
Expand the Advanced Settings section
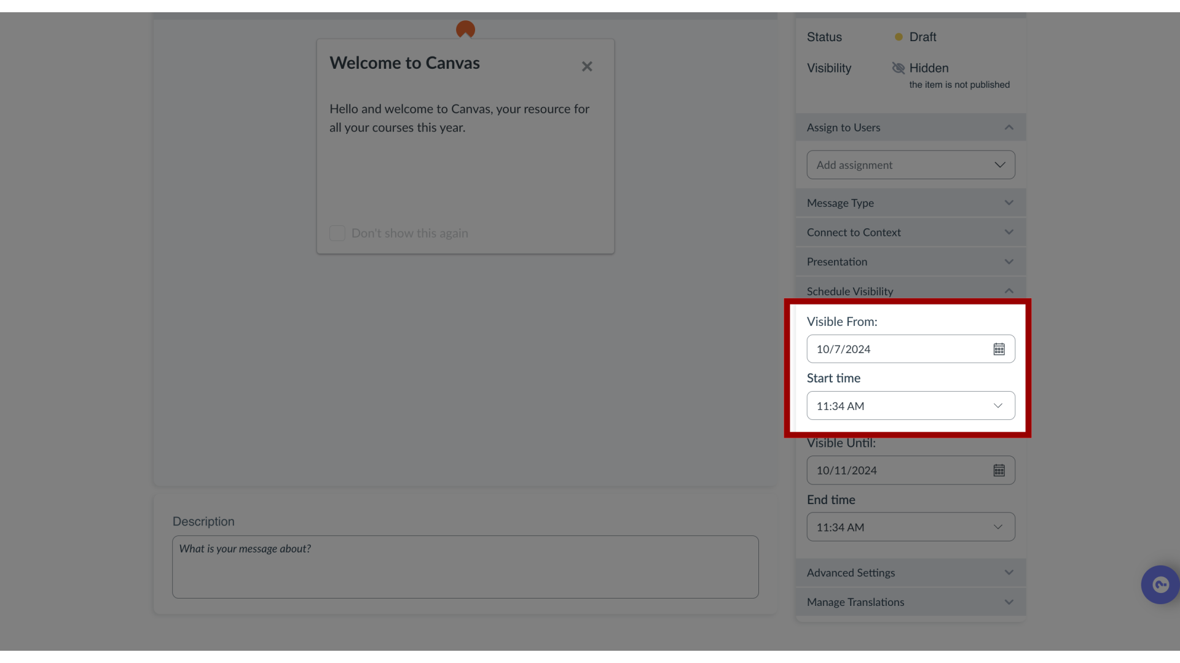click(x=910, y=572)
